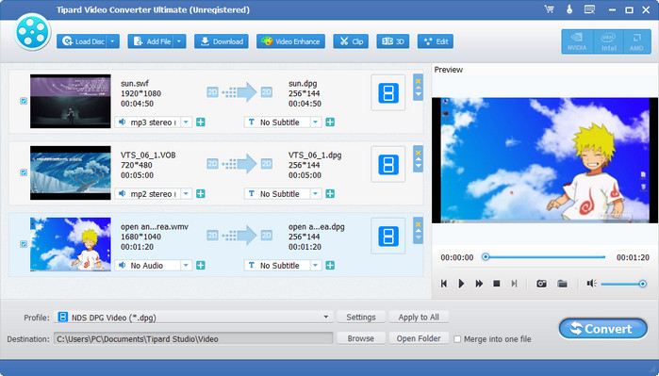This screenshot has height=376, width=659.
Task: Take a snapshot with the camera icon
Action: [x=541, y=284]
